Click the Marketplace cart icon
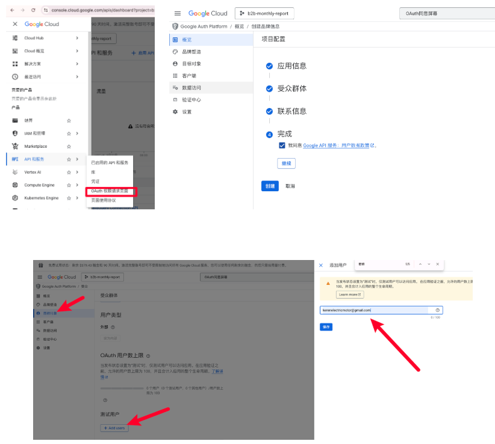 pos(15,146)
